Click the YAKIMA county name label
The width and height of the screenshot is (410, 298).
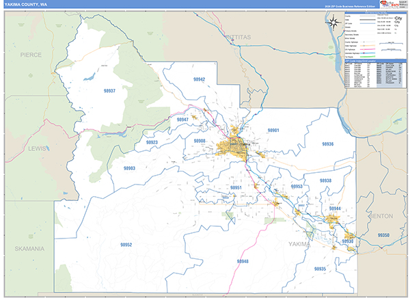(300, 244)
